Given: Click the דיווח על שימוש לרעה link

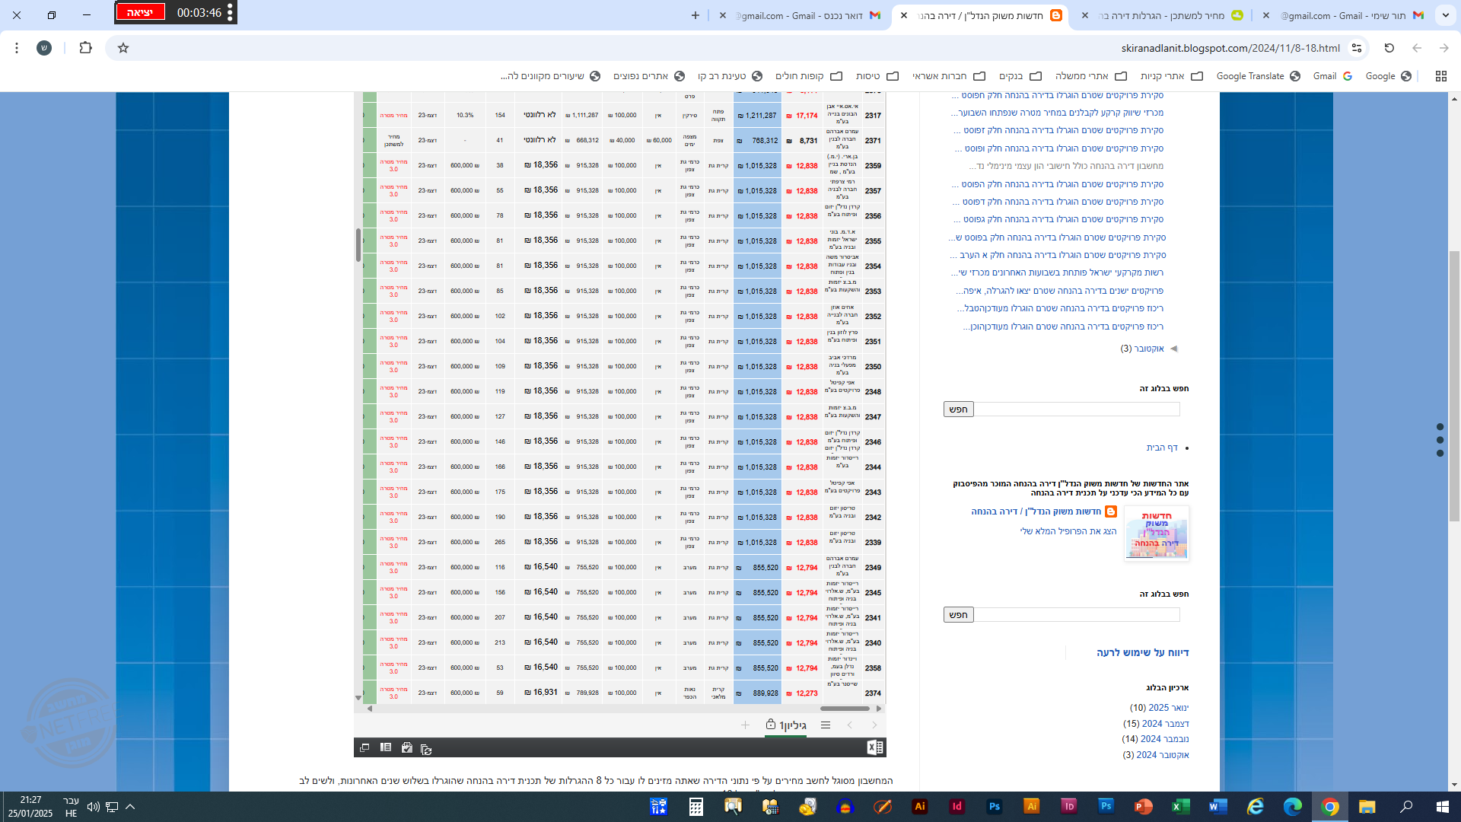Looking at the screenshot, I should [x=1142, y=652].
